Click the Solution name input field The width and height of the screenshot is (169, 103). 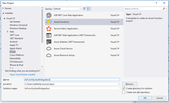pyautogui.click(x=72, y=88)
